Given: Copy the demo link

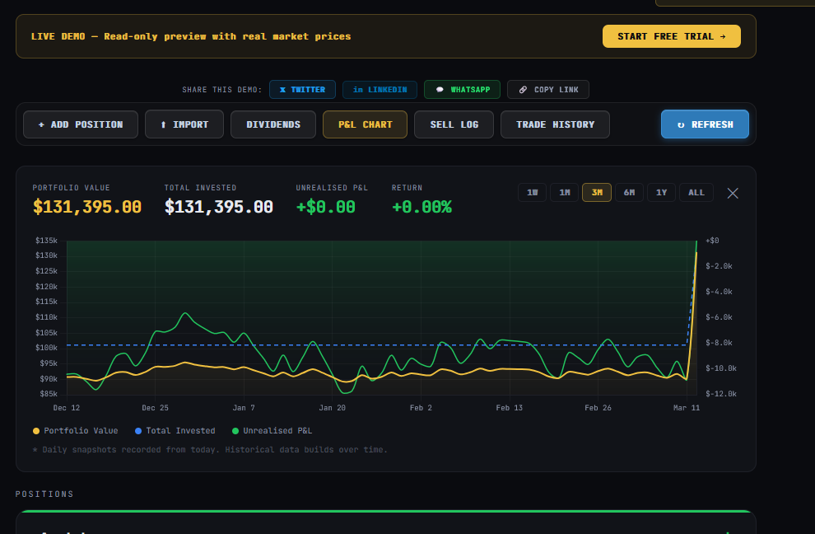Looking at the screenshot, I should click(547, 89).
